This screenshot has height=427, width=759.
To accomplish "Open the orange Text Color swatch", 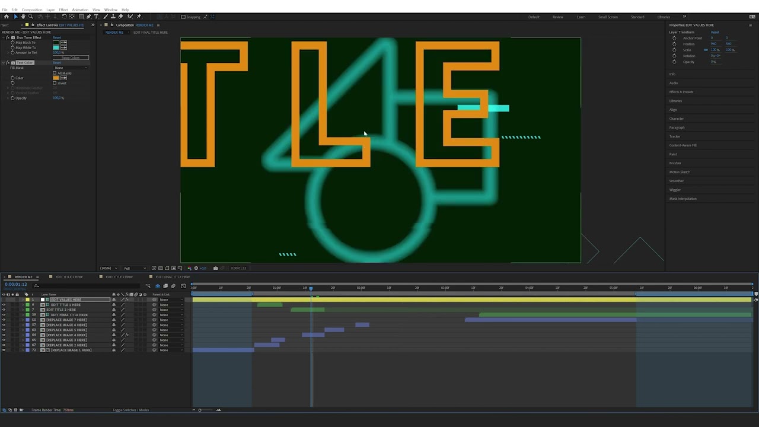I will (x=56, y=78).
